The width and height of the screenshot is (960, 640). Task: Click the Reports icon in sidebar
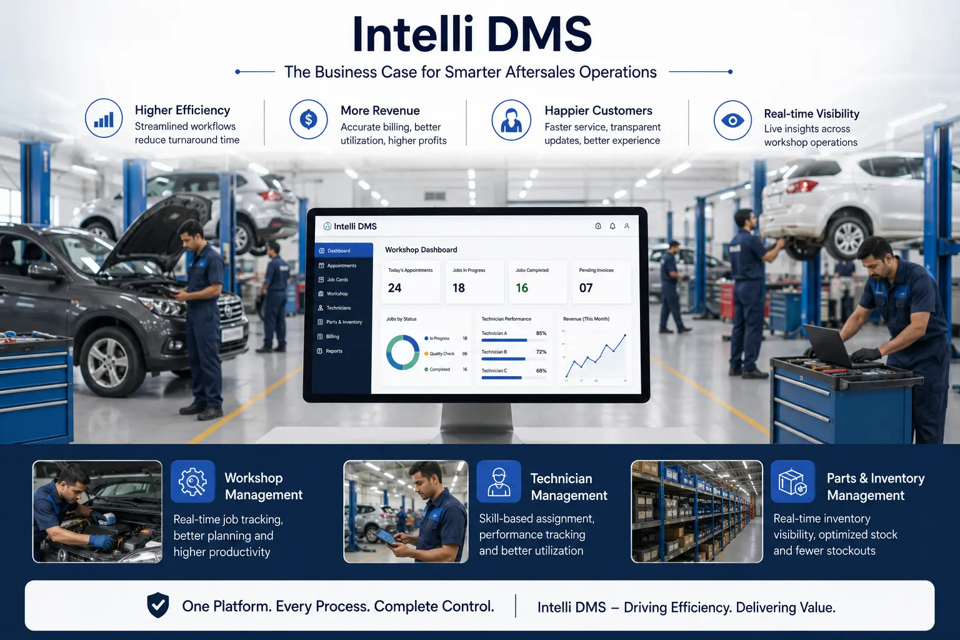pos(320,351)
